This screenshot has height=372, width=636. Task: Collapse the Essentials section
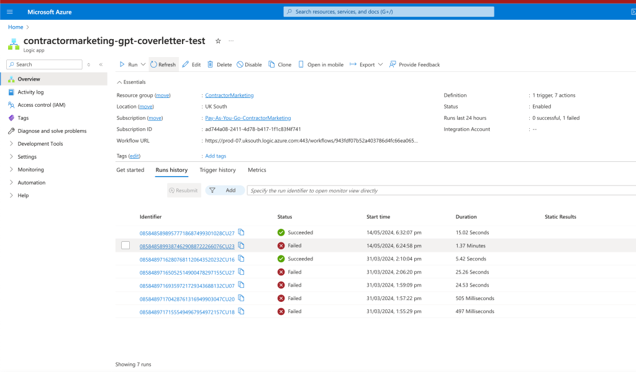[x=131, y=82]
